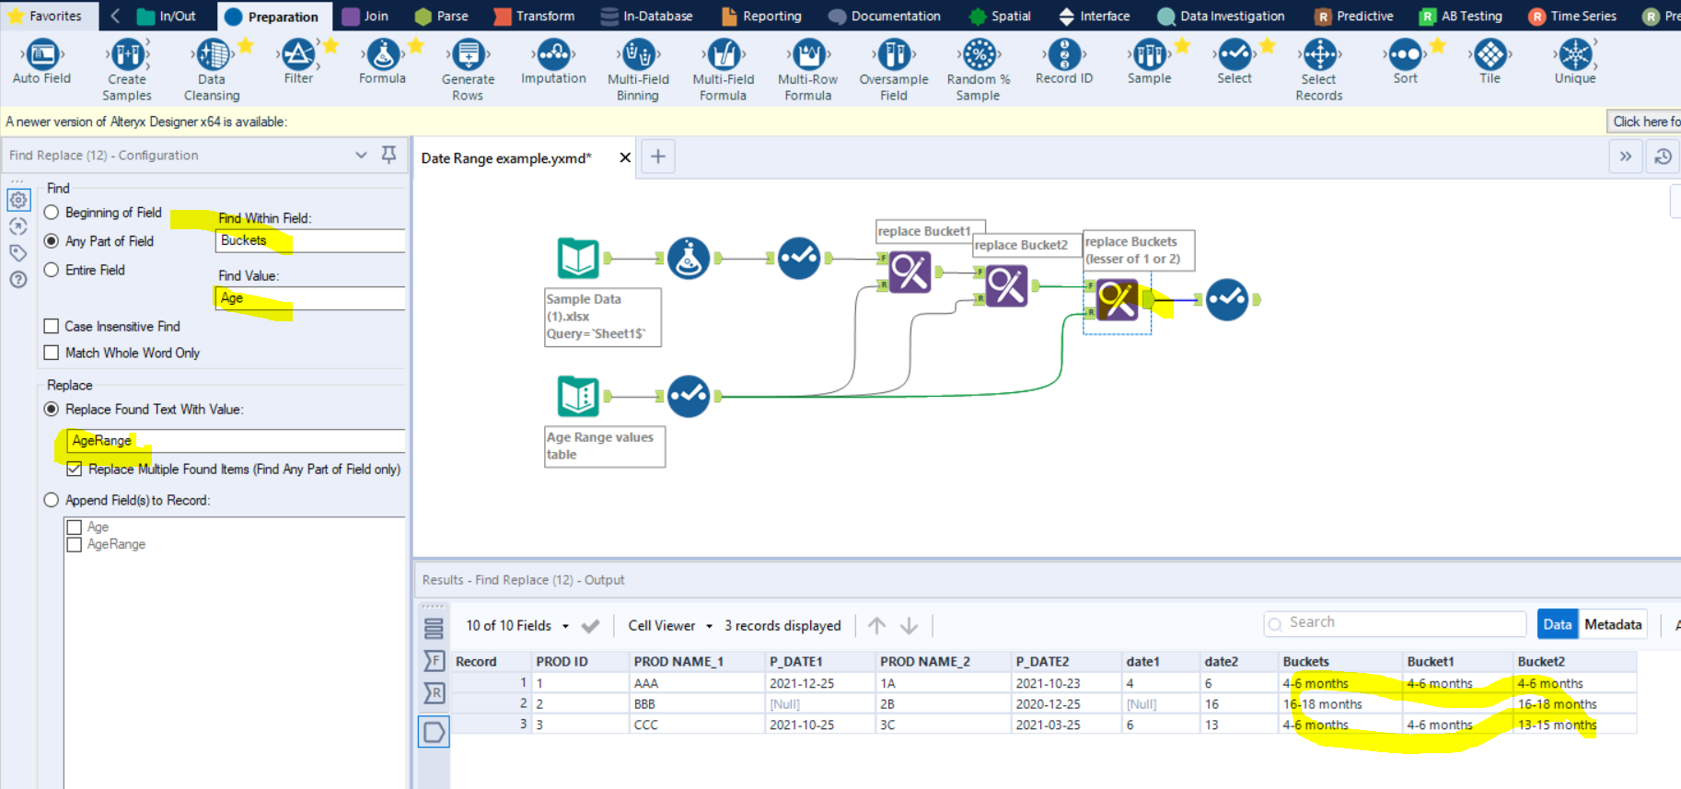Switch to the Parse tool tab
The image size is (1681, 789).
[x=442, y=16]
